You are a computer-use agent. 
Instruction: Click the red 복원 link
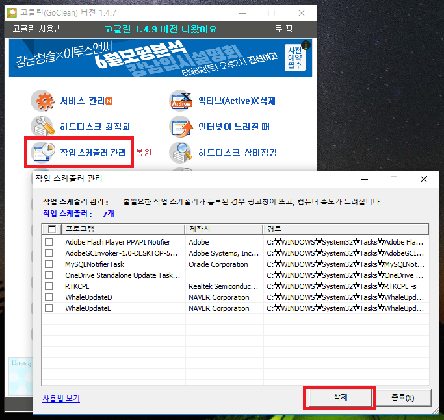pyautogui.click(x=143, y=153)
